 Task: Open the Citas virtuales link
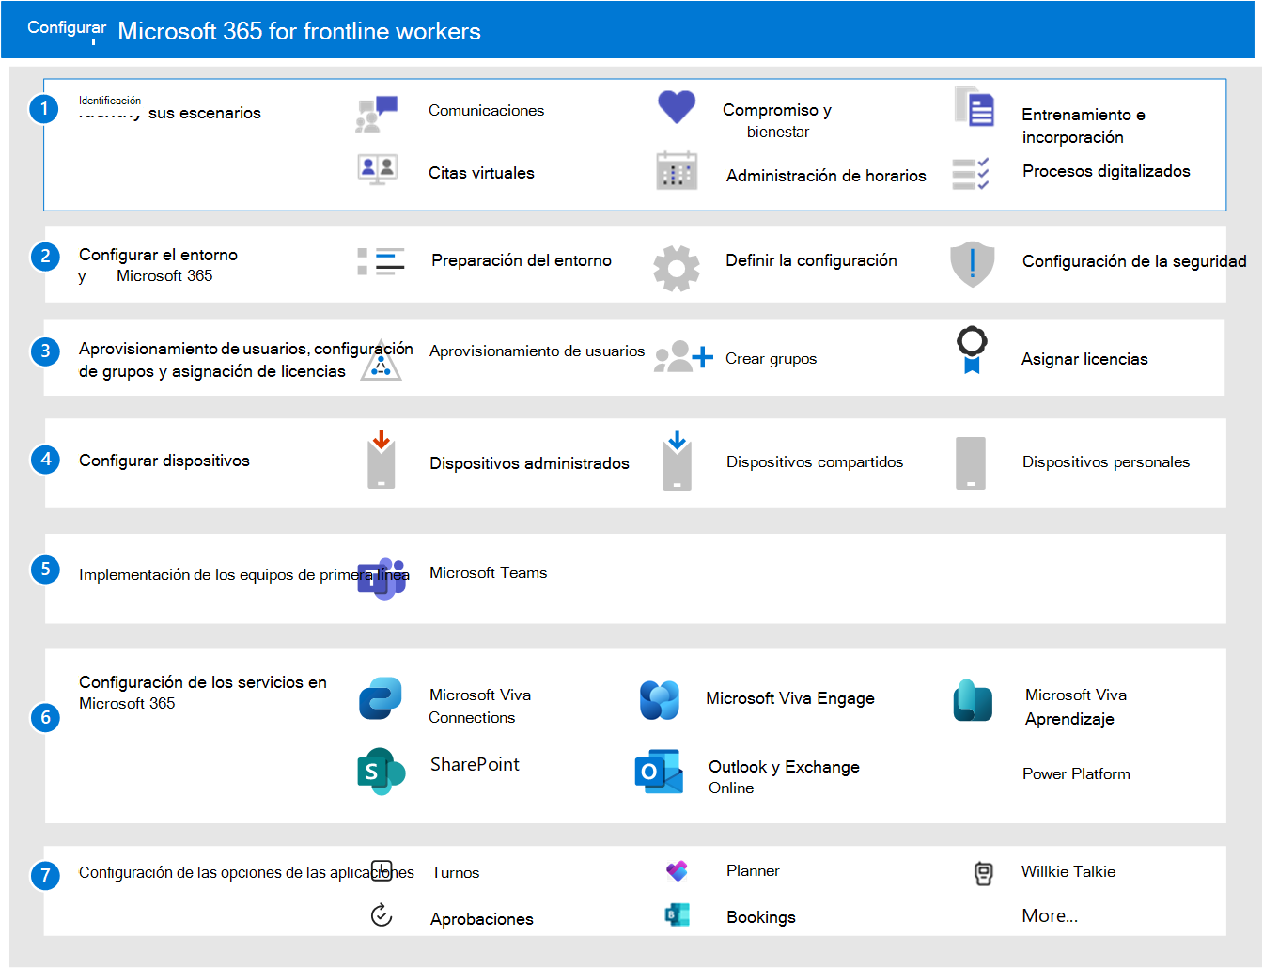481,173
